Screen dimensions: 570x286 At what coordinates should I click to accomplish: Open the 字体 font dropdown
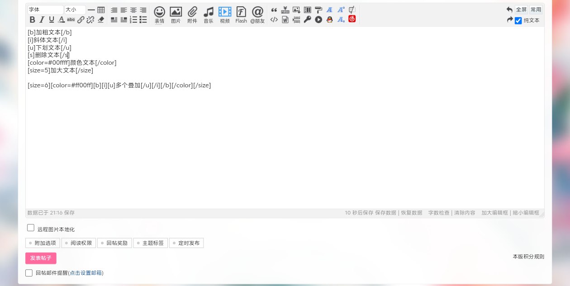coord(46,10)
